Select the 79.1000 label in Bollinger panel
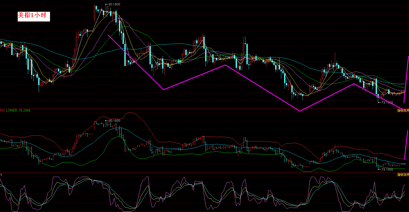Image resolution: width=409 pixels, height=212 pixels. click(387, 169)
